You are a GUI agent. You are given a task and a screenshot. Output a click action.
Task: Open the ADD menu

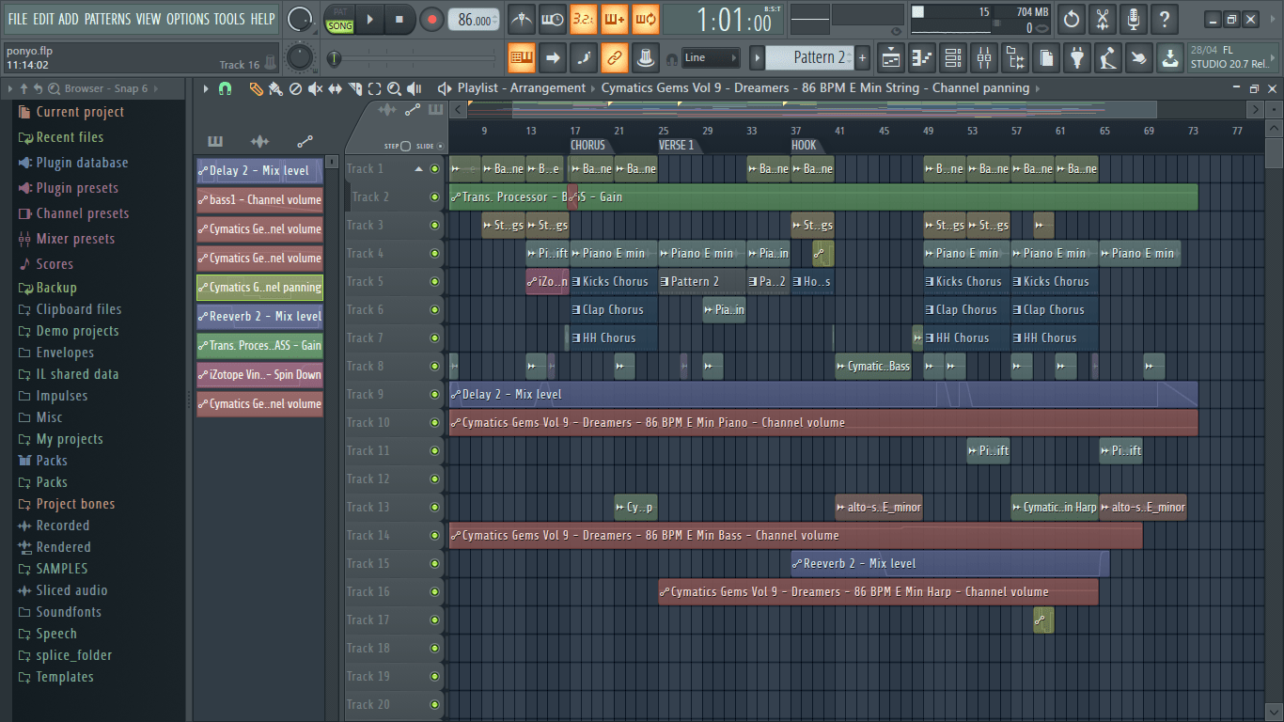pos(69,19)
